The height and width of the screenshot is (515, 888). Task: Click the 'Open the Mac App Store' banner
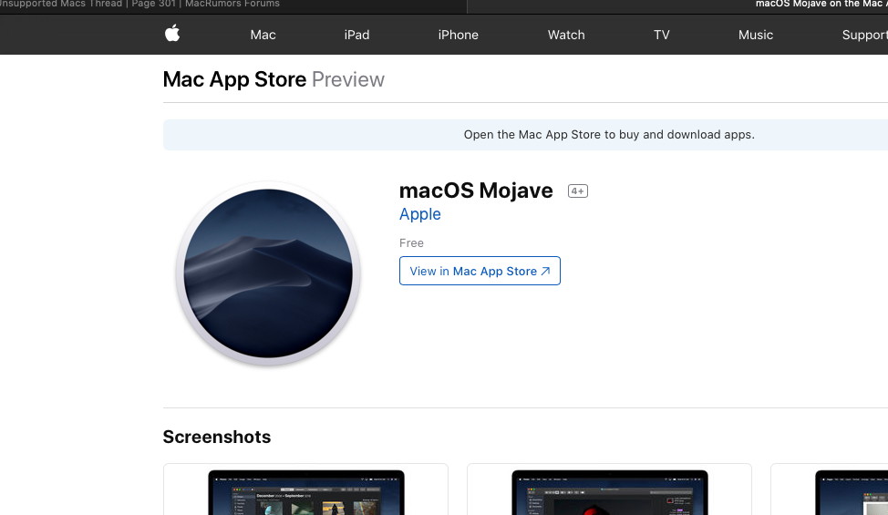(x=525, y=135)
